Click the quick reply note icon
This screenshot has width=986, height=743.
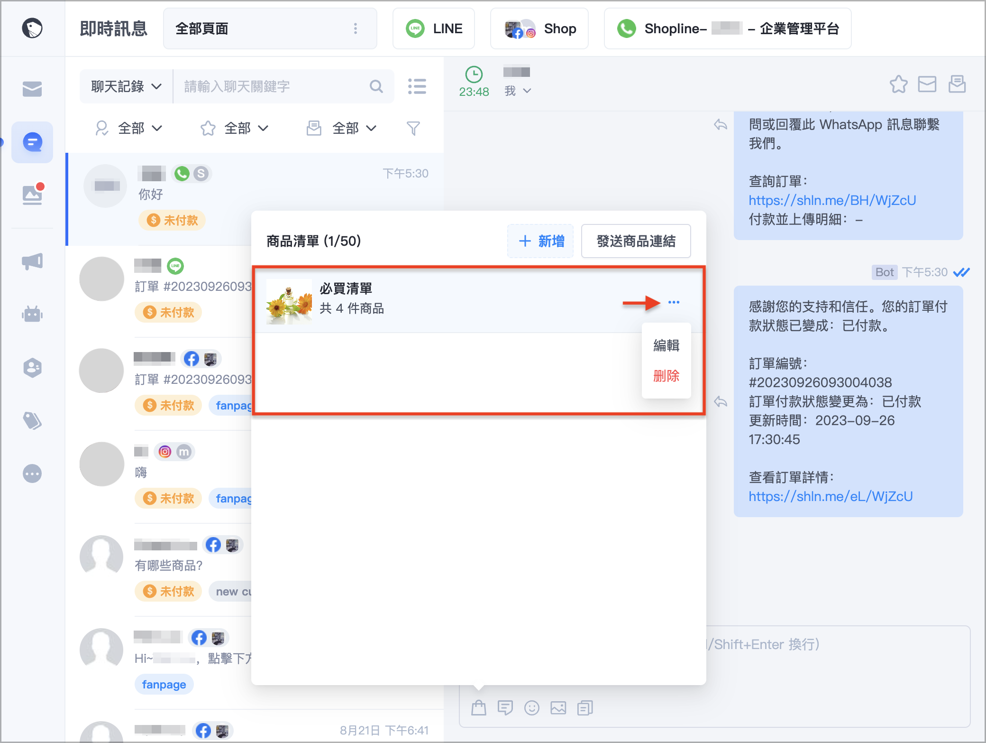pos(505,708)
